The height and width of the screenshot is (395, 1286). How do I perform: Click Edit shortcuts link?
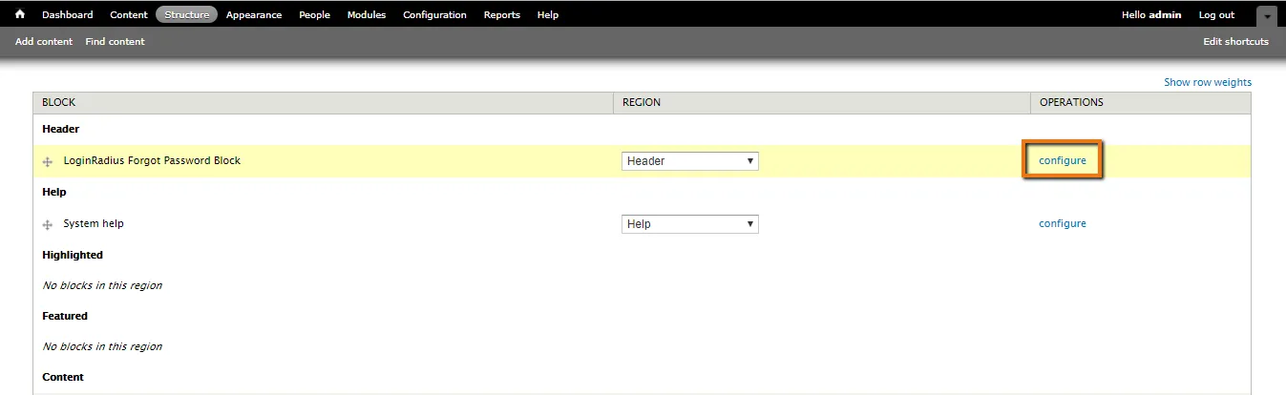click(x=1235, y=42)
